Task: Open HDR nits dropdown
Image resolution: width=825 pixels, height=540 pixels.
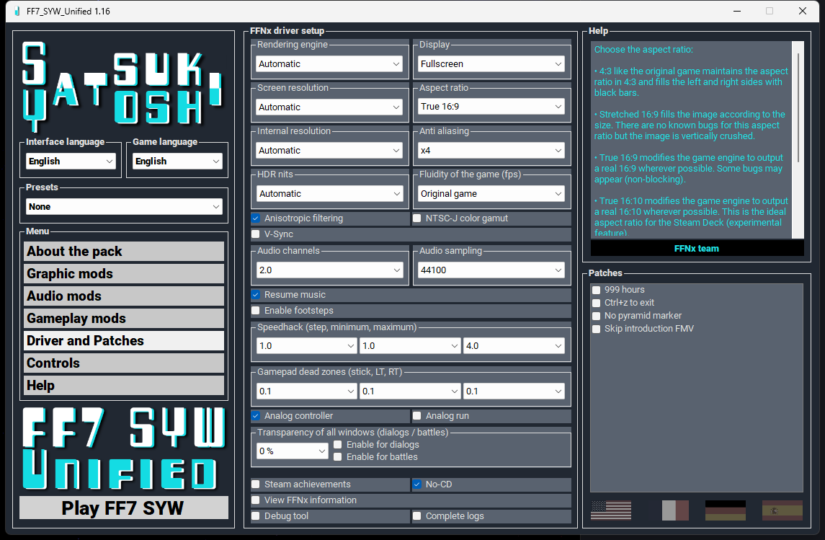Action: 330,194
